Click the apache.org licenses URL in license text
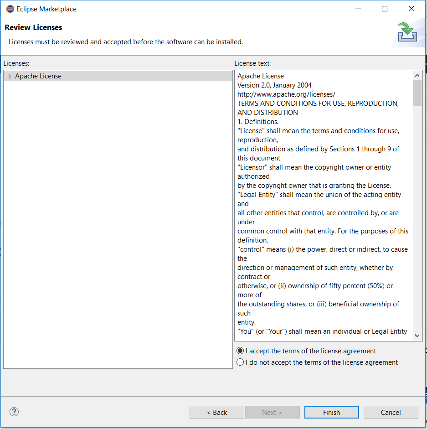This screenshot has width=427, height=429. [x=286, y=94]
